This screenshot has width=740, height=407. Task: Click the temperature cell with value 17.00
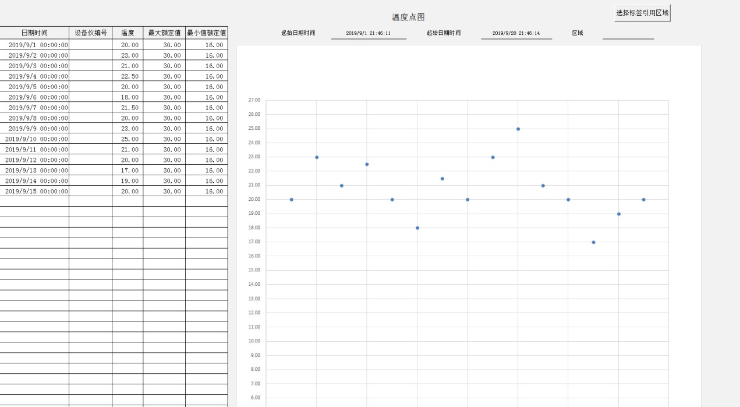[x=128, y=171]
